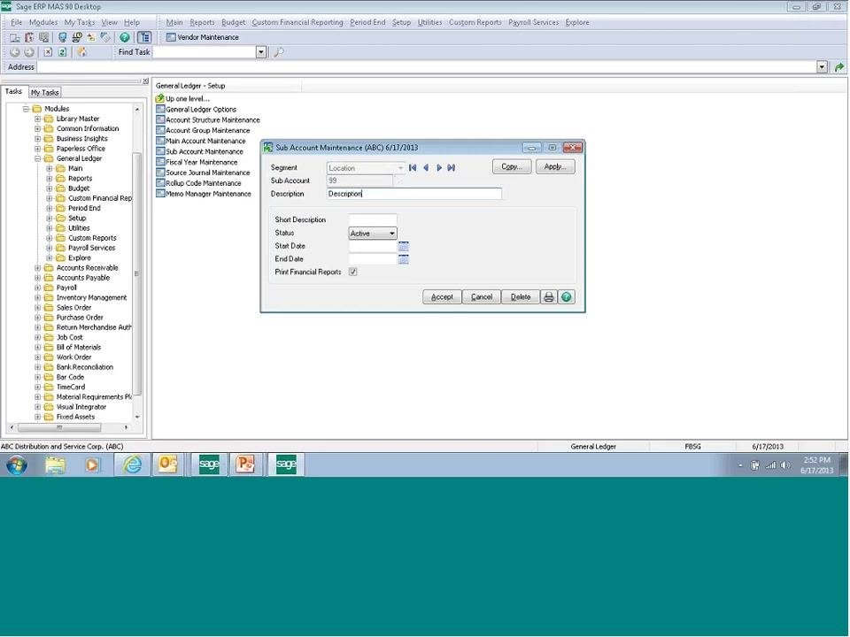Expand the Accounts Payable tree node
Screen dimensions: 850x637
click(x=37, y=278)
